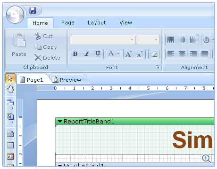This screenshot has width=217, height=169.
Task: Open the bands toolbox icon
Action: [10, 102]
